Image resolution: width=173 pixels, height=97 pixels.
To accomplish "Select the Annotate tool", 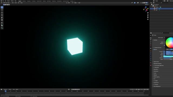I will click(x=2, y=23).
